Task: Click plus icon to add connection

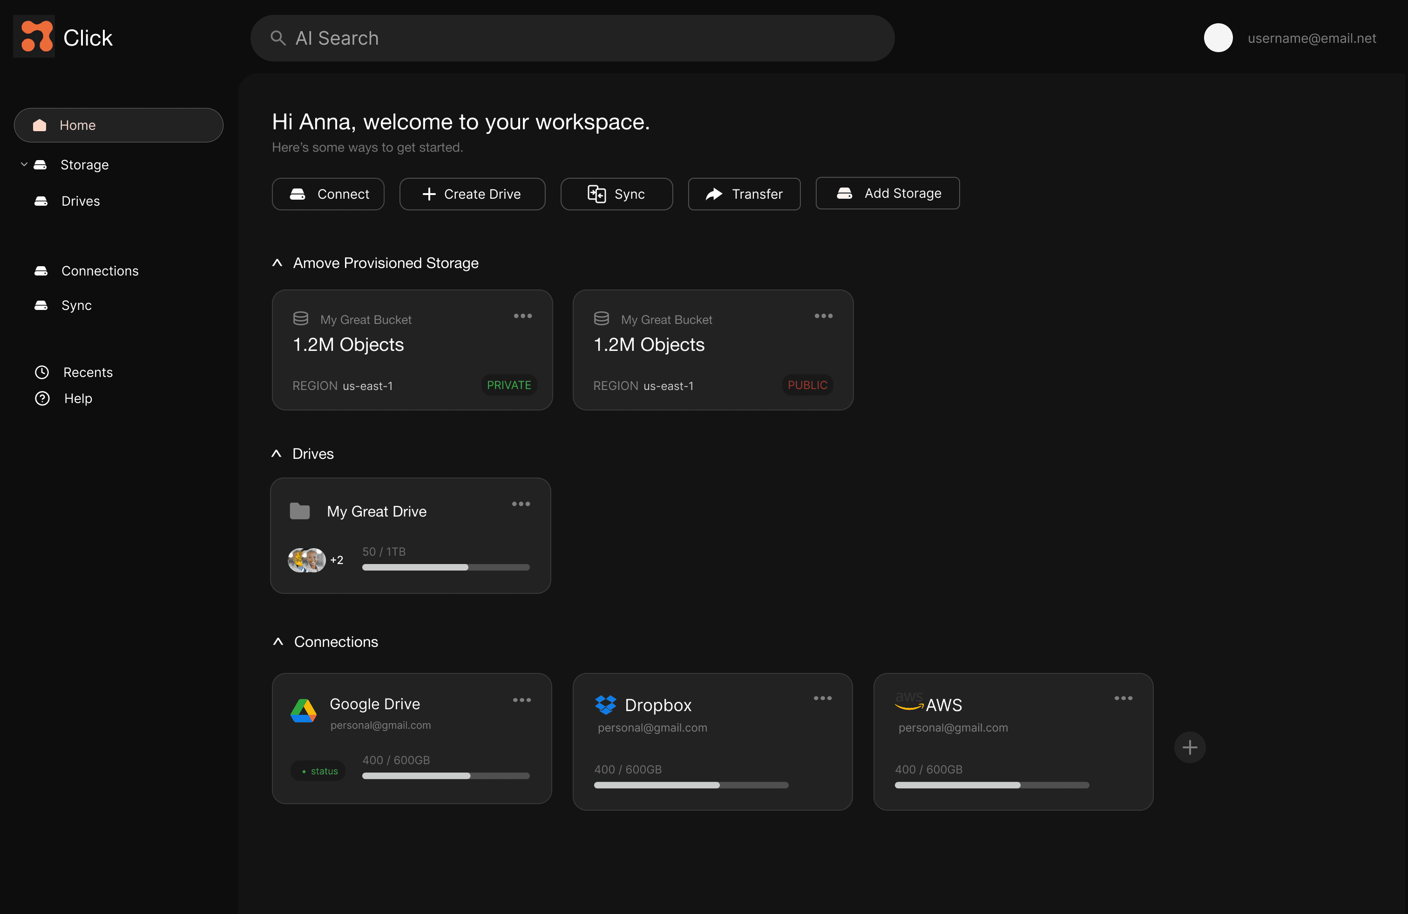Action: coord(1189,748)
